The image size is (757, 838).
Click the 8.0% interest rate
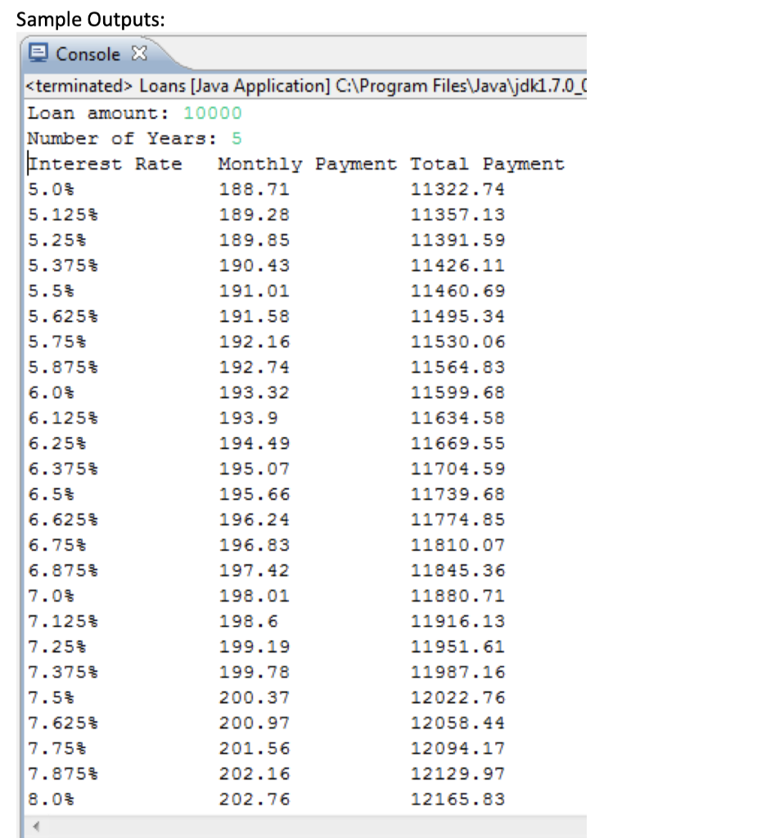pyautogui.click(x=51, y=799)
